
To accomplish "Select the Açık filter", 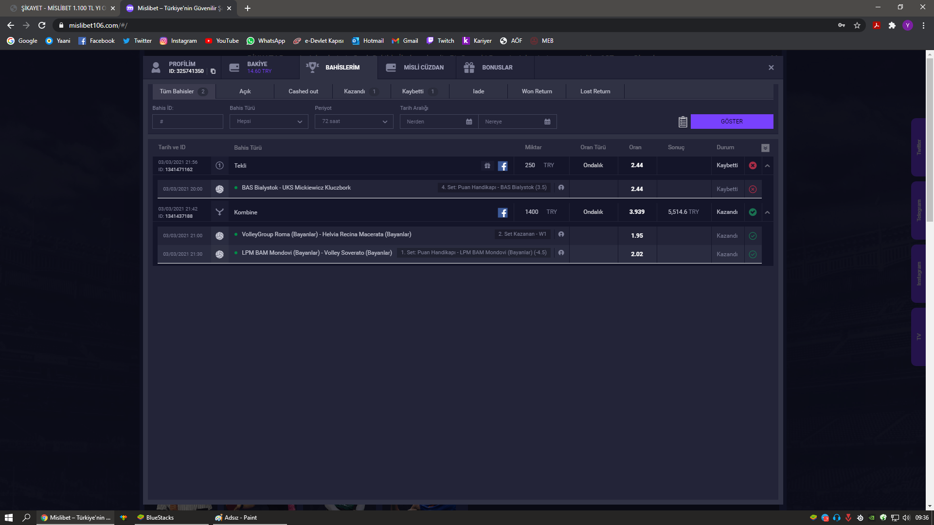I will pos(245,91).
